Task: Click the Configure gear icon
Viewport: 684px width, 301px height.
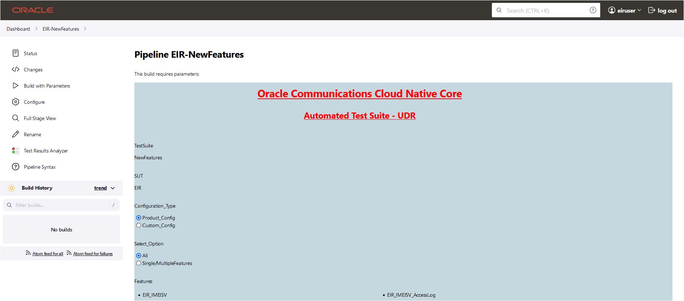Action: [x=16, y=102]
